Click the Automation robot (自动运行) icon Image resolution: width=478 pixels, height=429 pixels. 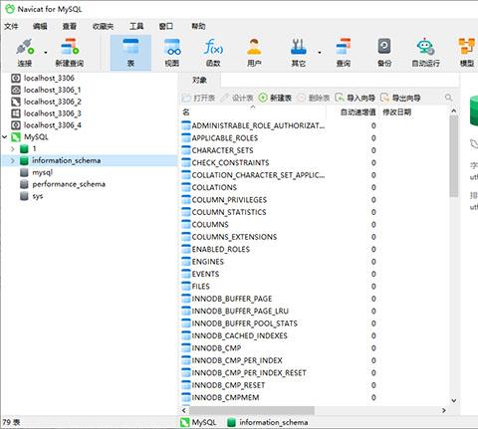point(425,53)
